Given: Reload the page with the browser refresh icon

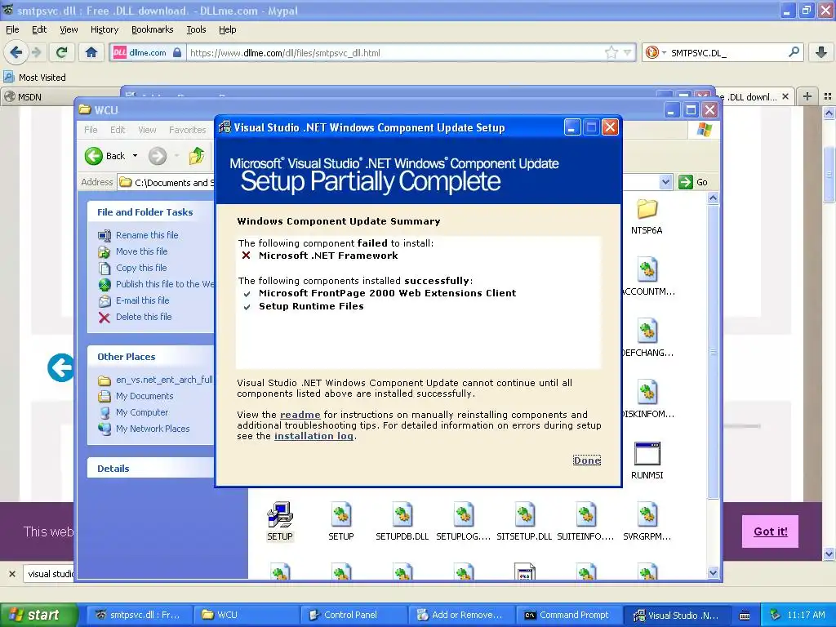Looking at the screenshot, I should click(62, 52).
